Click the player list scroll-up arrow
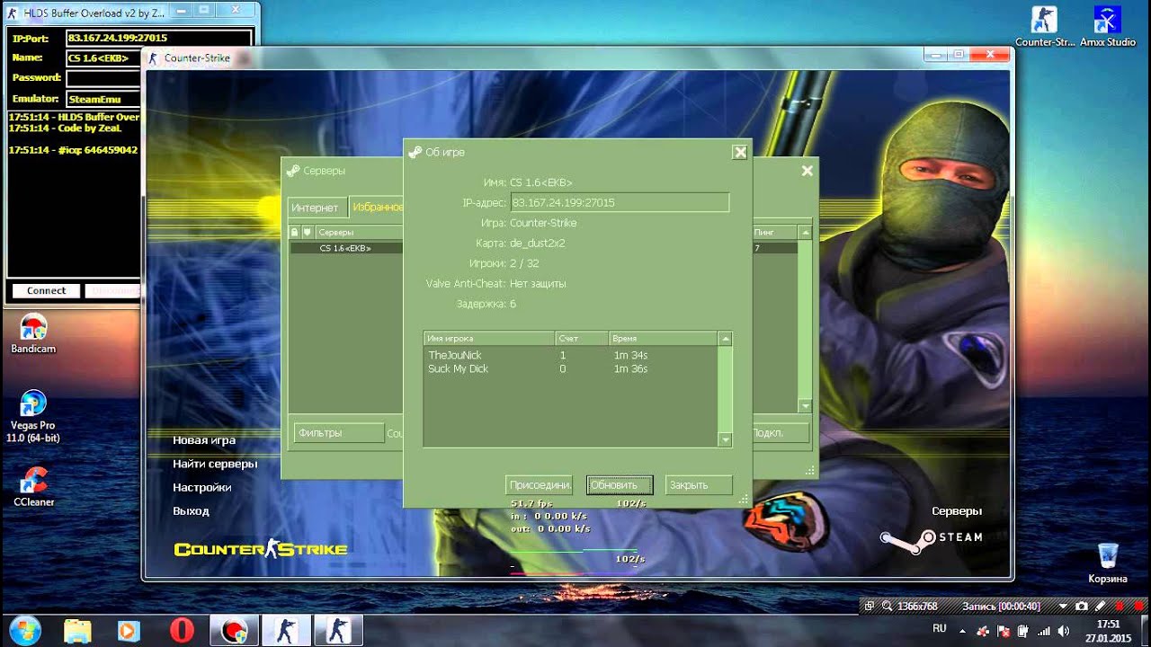 [725, 339]
